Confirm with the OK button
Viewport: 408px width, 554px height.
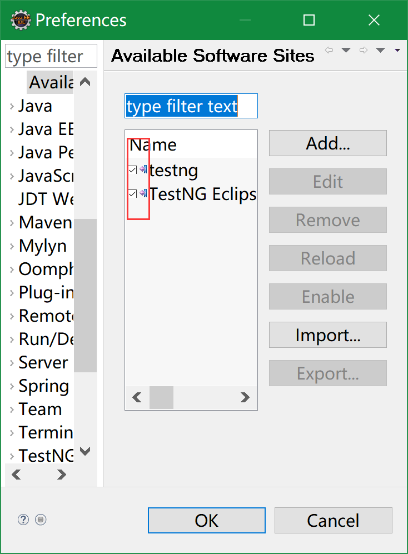(x=206, y=521)
